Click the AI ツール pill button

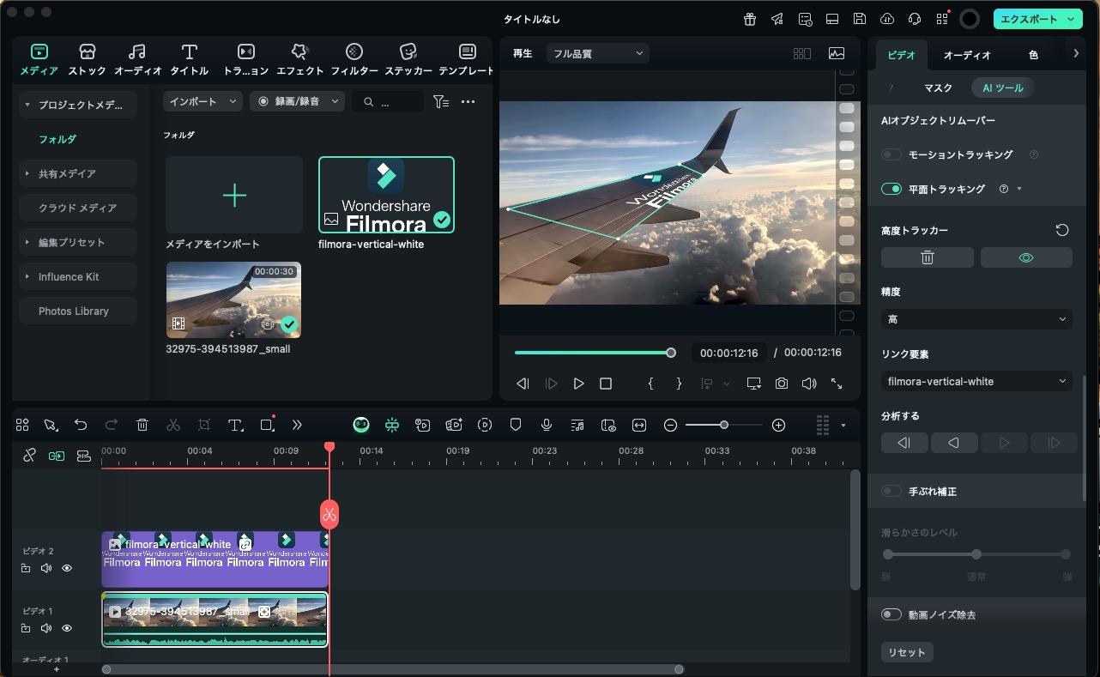pos(1002,88)
